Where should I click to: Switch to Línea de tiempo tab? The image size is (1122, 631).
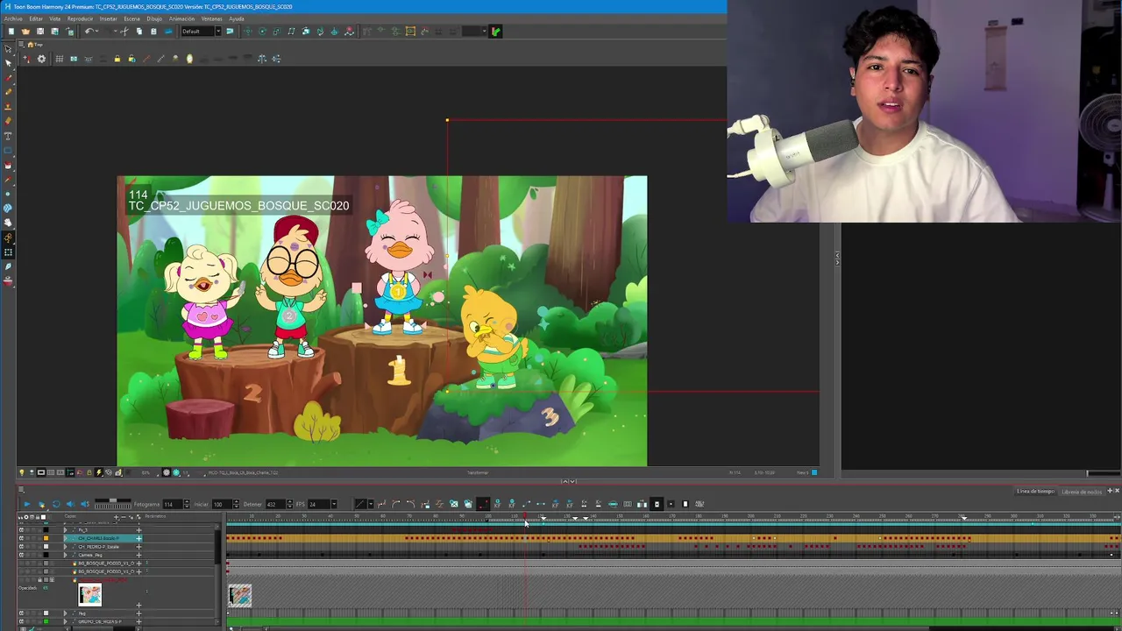tap(1035, 492)
